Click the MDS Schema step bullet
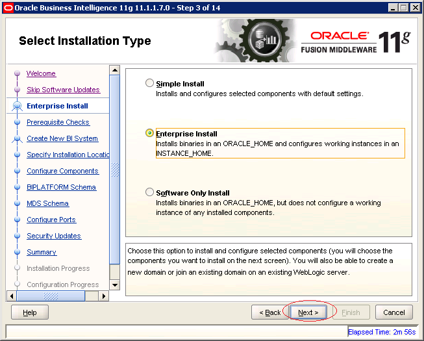The width and height of the screenshot is (424, 341). (18, 203)
